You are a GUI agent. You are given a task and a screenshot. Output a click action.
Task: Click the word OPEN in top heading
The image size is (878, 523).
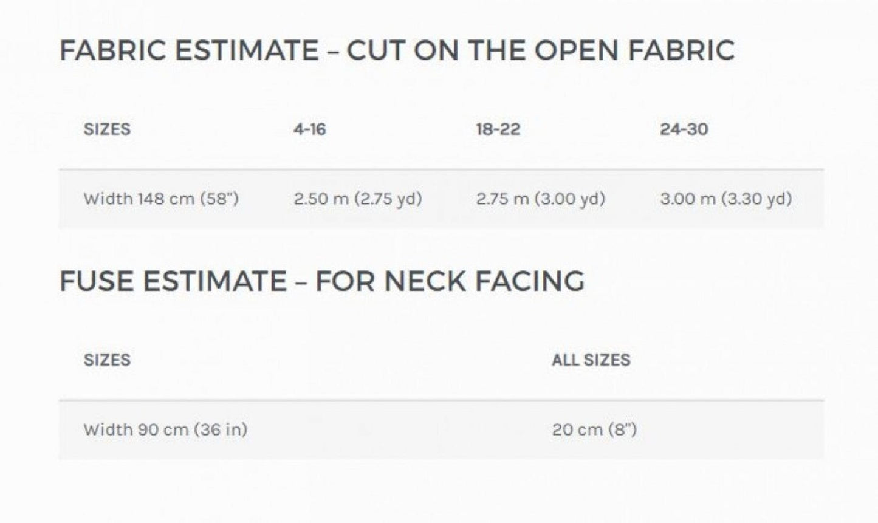click(x=577, y=50)
